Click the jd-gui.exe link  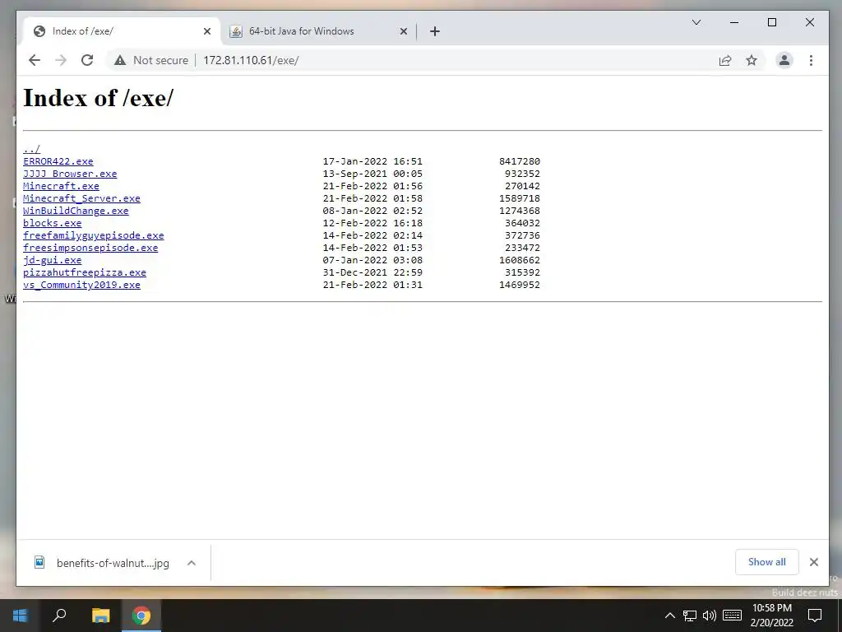point(52,260)
